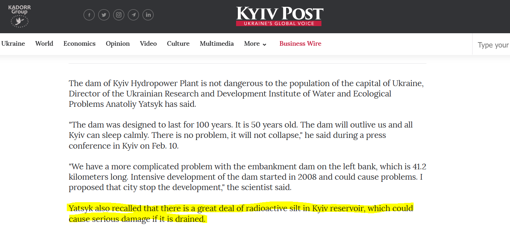Image resolution: width=510 pixels, height=244 pixels.
Task: Open the Video section
Action: 148,44
